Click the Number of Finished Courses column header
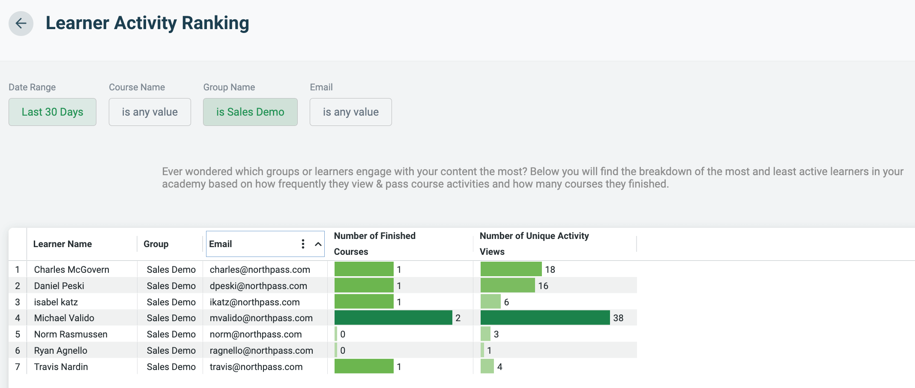 [375, 243]
